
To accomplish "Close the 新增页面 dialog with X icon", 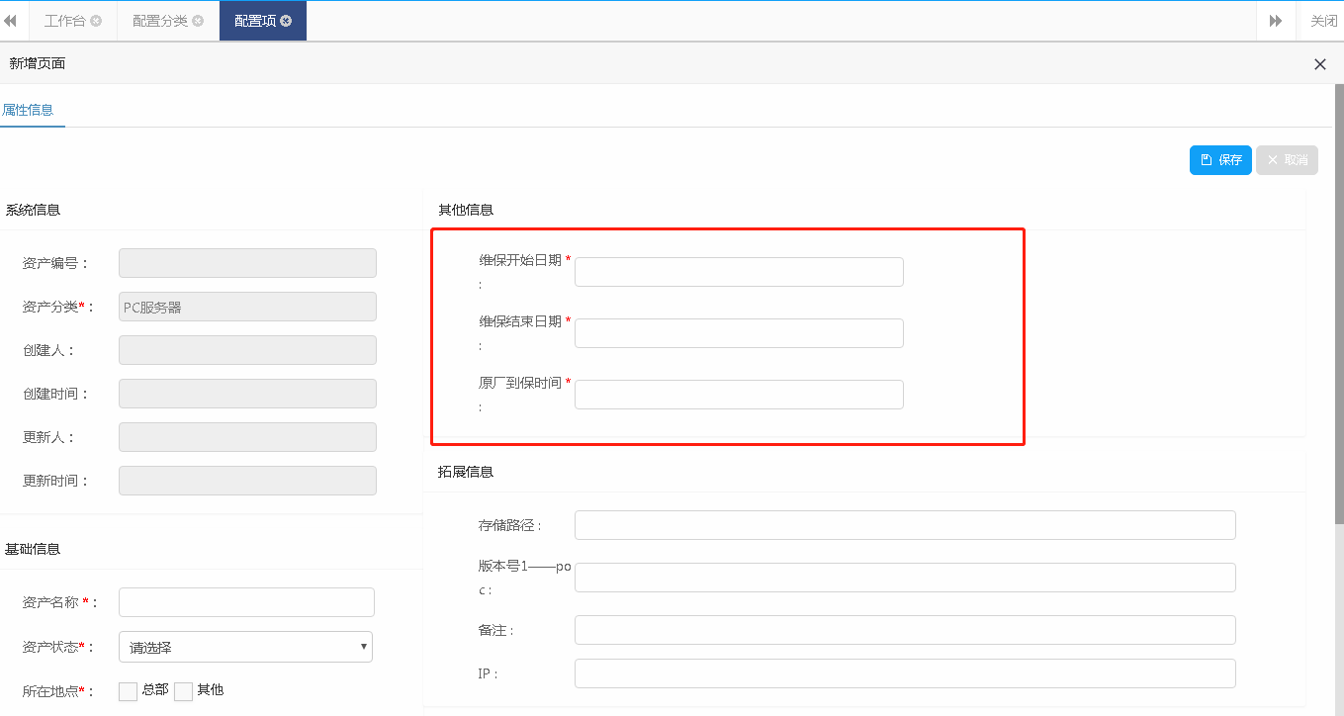I will 1319,64.
